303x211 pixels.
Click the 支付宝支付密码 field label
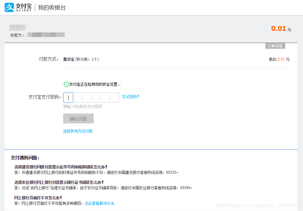45,97
